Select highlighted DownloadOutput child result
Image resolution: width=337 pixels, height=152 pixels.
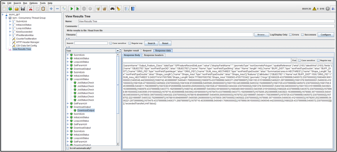[x=86, y=110]
